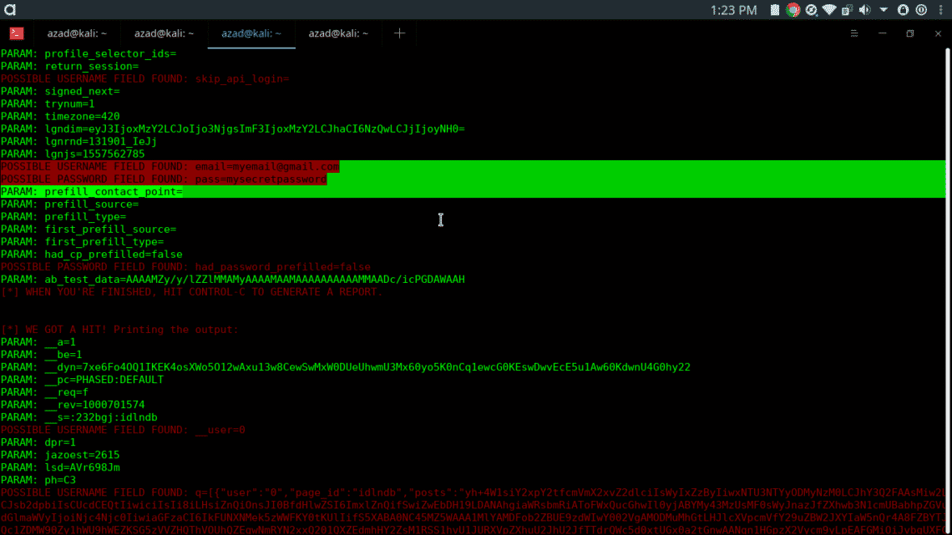Select the active third azad@kali tab
Image resolution: width=952 pixels, height=535 pixels.
[251, 33]
